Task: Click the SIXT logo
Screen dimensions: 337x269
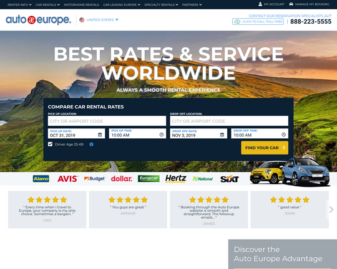Action: (x=229, y=179)
